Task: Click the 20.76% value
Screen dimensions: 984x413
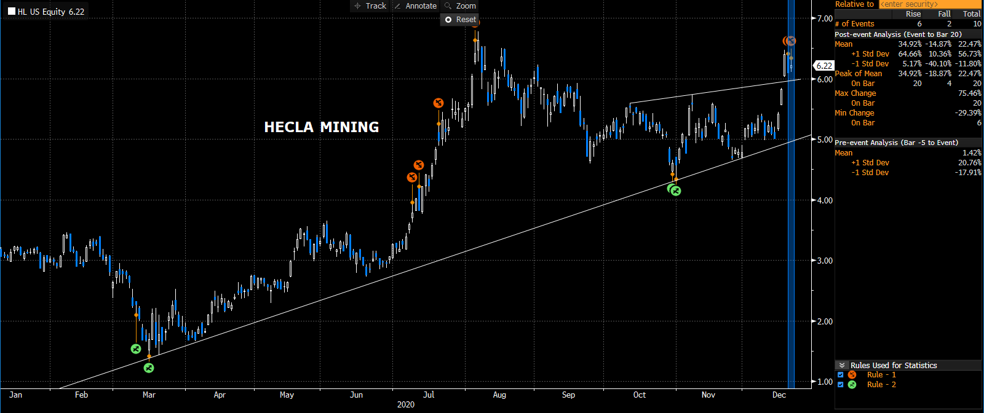Action: coord(970,163)
